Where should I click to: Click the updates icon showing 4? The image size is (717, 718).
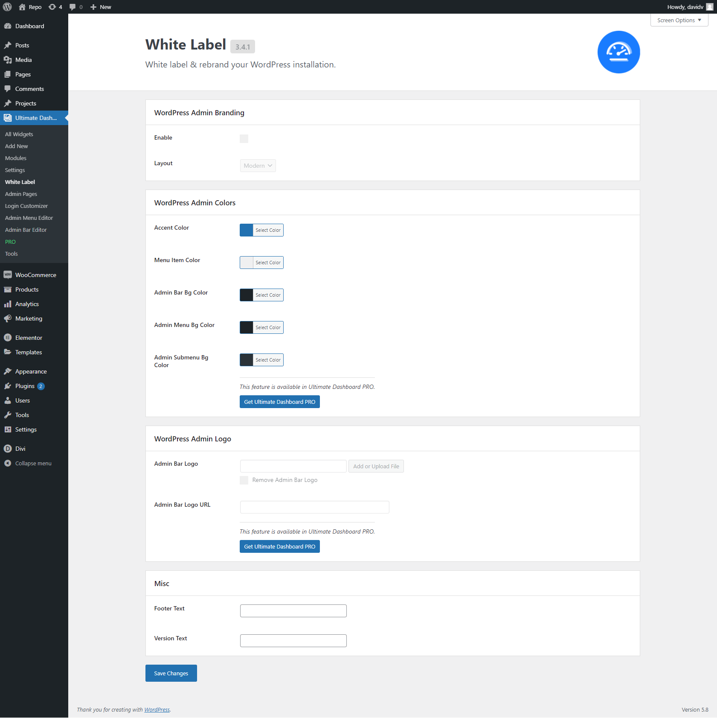52,7
